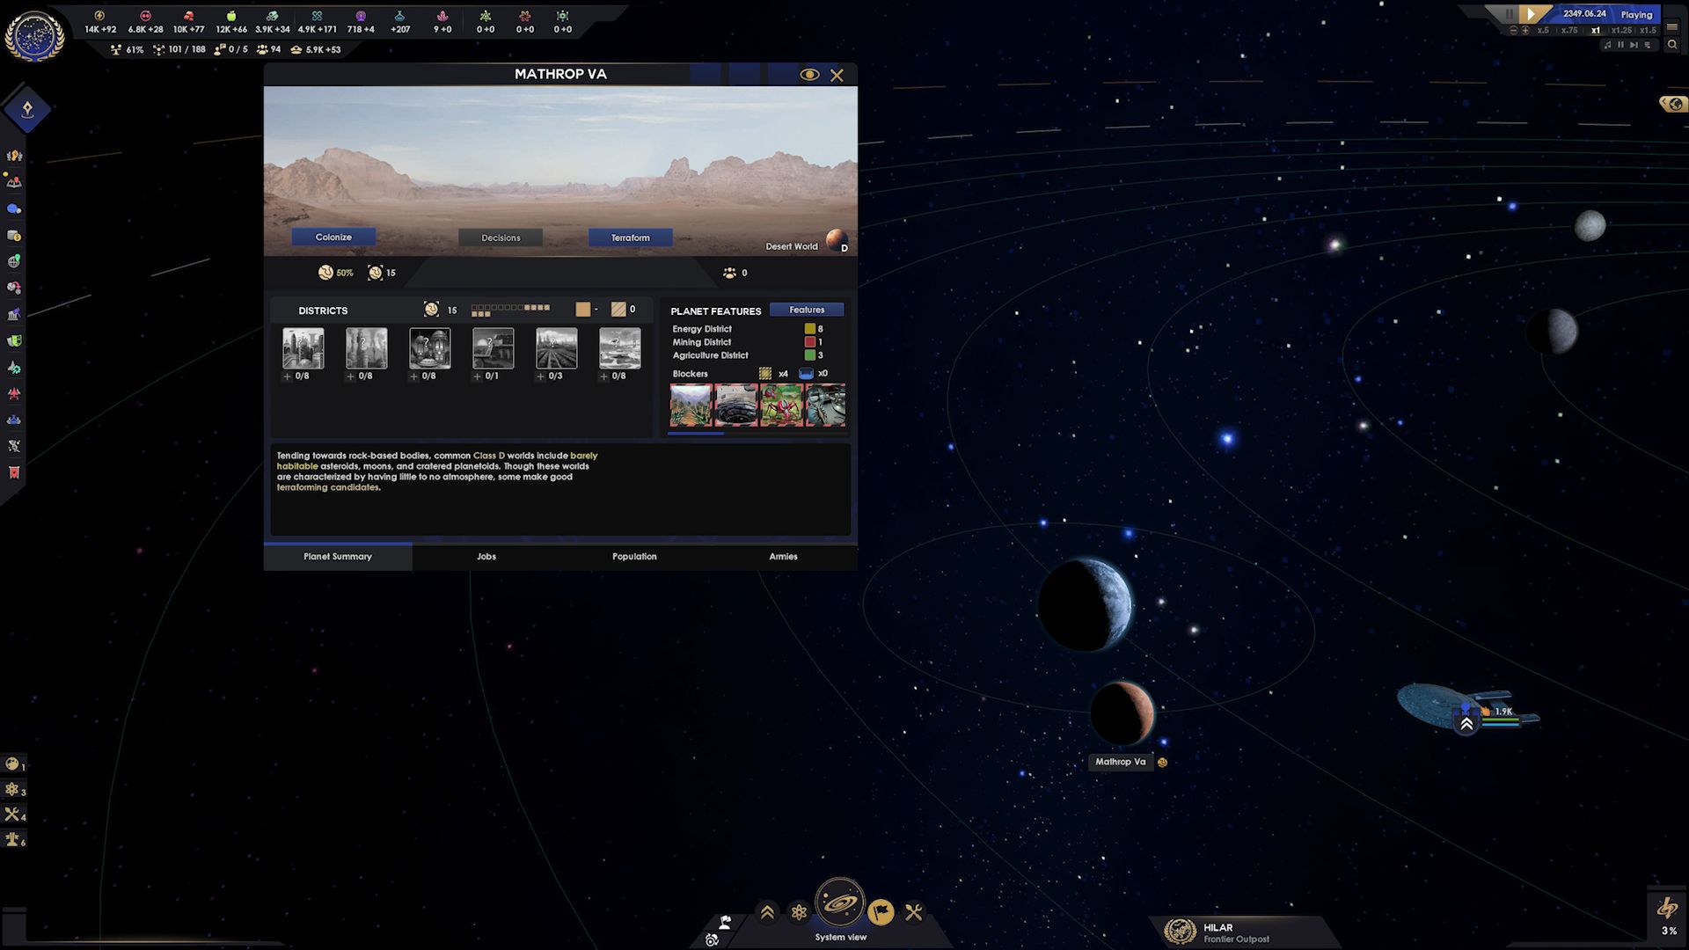Click the music note icon in the top bar

click(1608, 45)
